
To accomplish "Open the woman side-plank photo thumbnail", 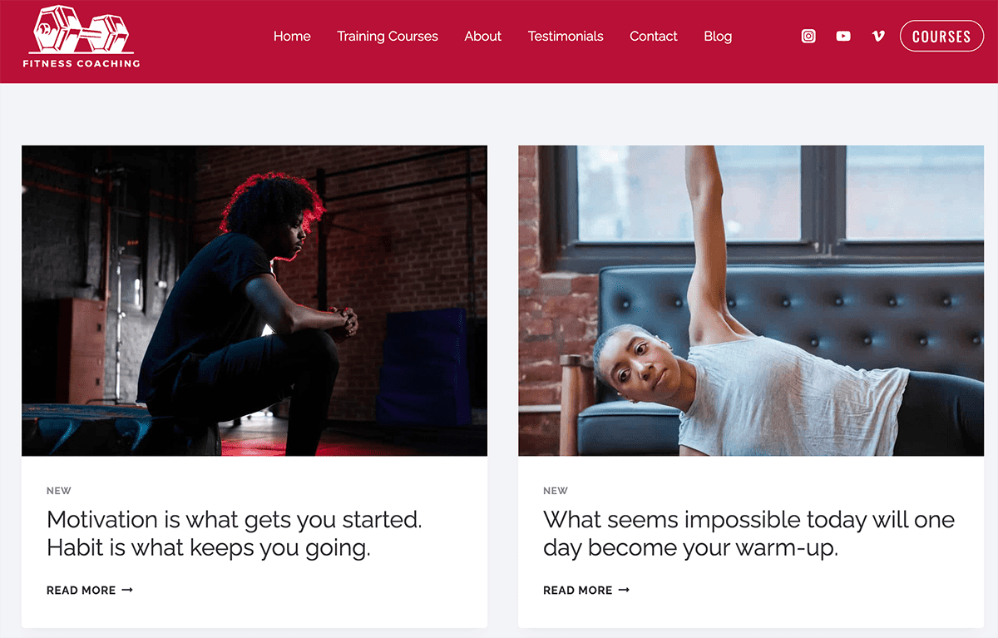I will (751, 300).
